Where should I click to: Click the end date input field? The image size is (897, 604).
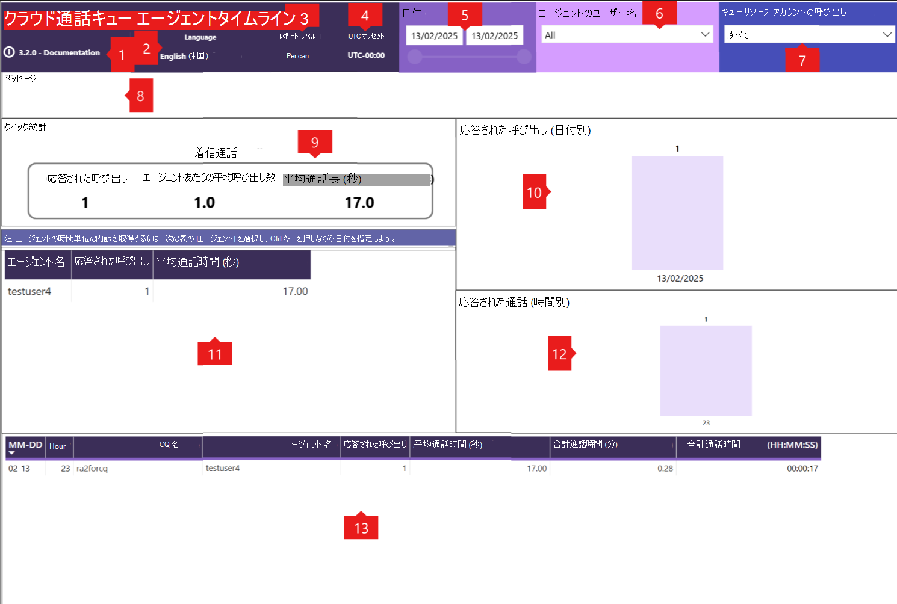click(494, 35)
